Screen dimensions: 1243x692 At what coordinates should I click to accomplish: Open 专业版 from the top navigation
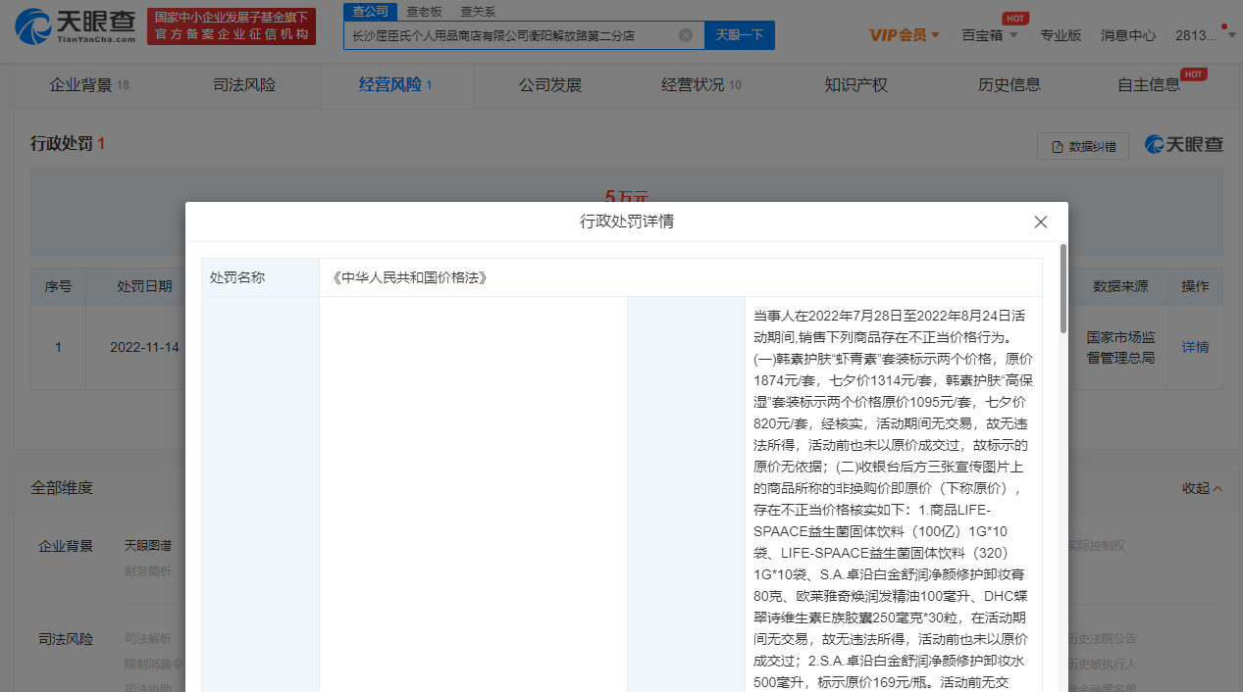1061,35
